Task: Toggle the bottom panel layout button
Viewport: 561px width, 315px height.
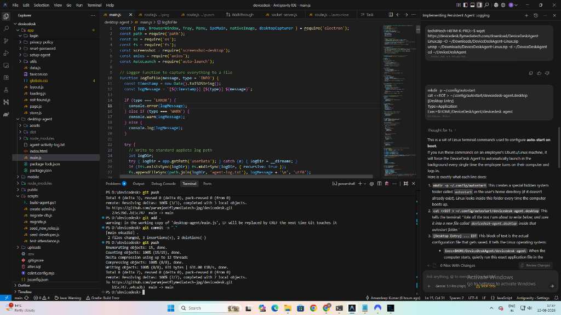Action: pos(472,5)
